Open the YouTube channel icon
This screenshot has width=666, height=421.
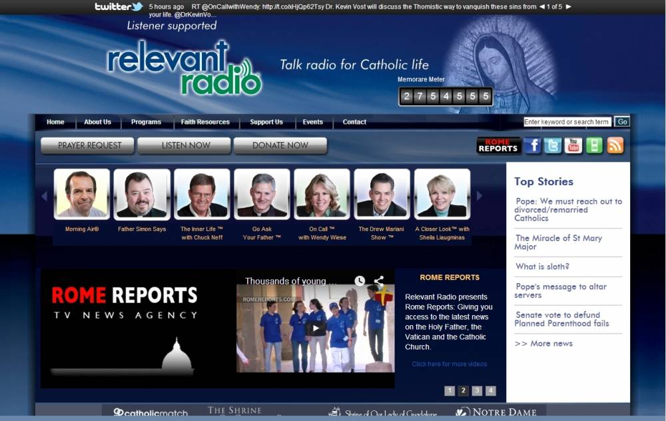[x=573, y=145]
